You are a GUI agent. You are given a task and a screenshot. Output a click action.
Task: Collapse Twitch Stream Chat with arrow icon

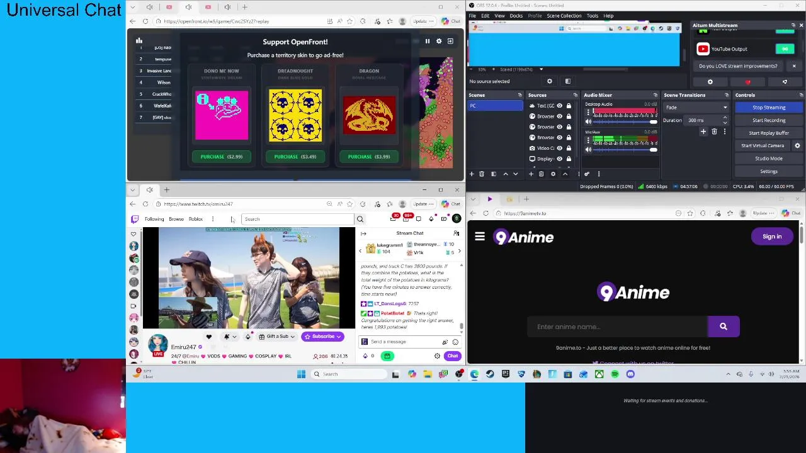click(x=363, y=233)
